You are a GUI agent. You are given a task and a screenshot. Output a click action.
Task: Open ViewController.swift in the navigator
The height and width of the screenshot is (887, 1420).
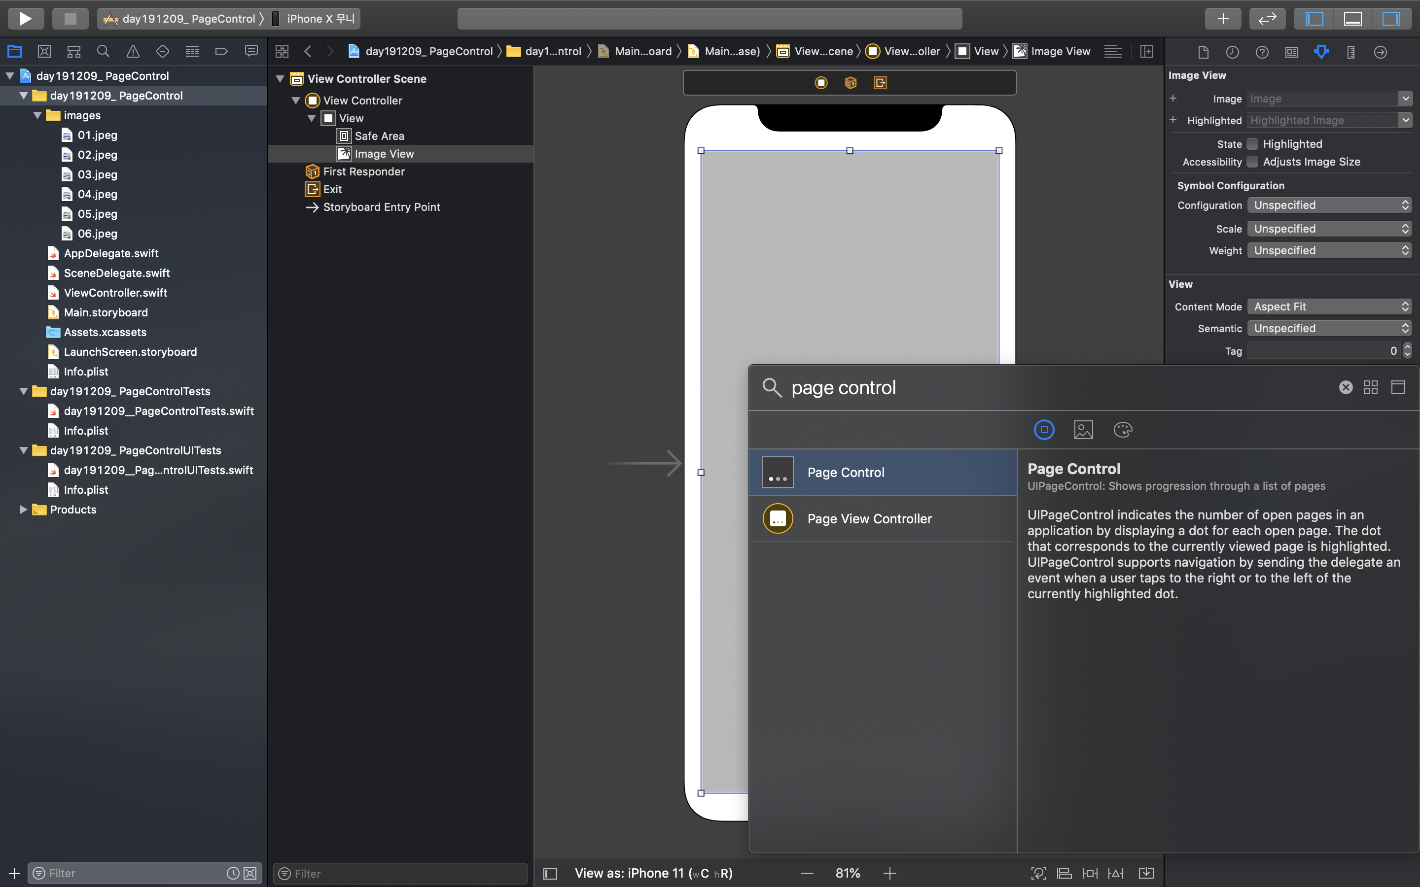point(115,293)
